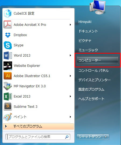Show すべてのプログラム list
This screenshot has width=121, height=145.
pos(38,126)
